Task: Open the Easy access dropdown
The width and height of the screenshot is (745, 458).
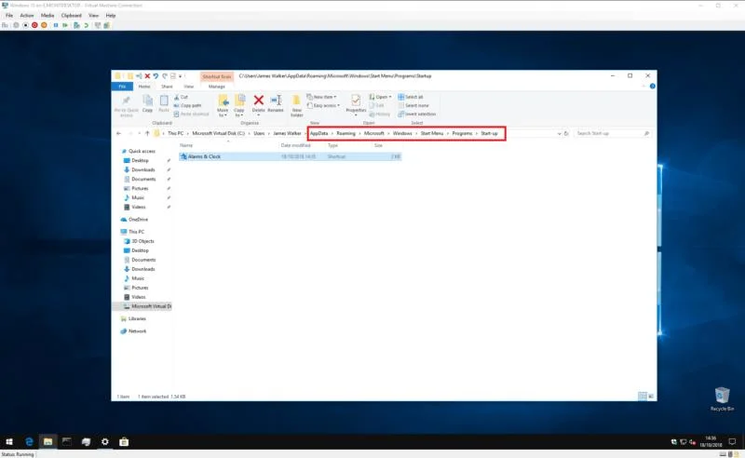Action: pyautogui.click(x=323, y=105)
